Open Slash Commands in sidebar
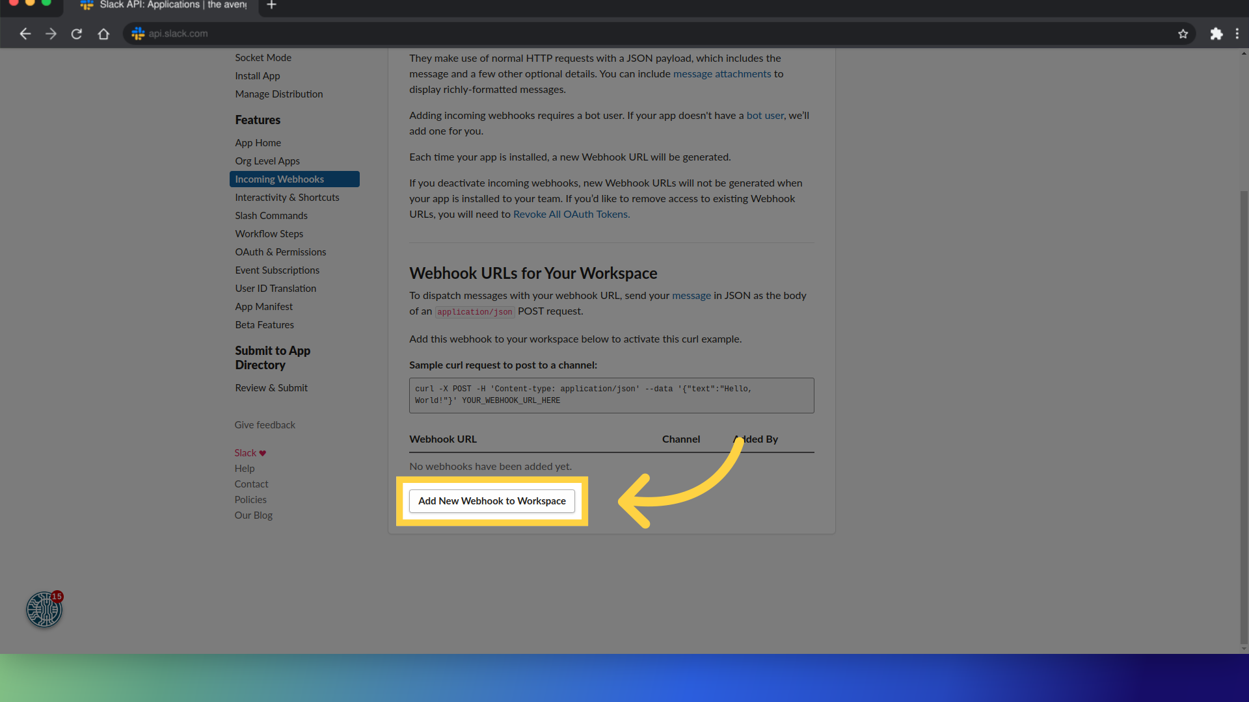The width and height of the screenshot is (1249, 702). tap(271, 216)
